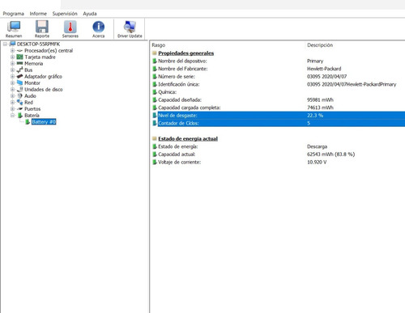The image size is (405, 313).
Task: Open the Sensores thermometer icon
Action: (x=70, y=29)
